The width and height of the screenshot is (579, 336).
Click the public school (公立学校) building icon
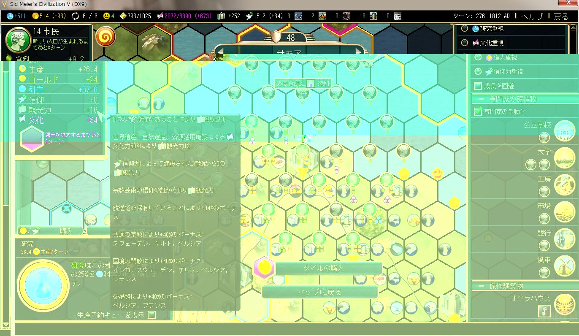(x=564, y=131)
